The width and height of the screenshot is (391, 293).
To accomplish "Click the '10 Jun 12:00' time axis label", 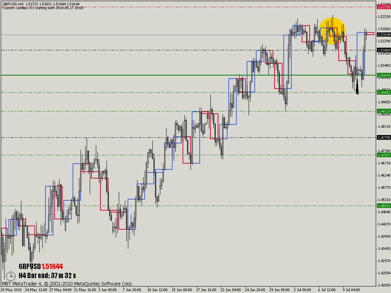I will click(157, 290).
